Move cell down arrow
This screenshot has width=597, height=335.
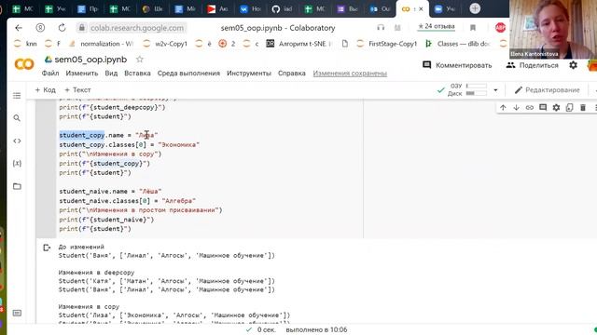[516, 108]
